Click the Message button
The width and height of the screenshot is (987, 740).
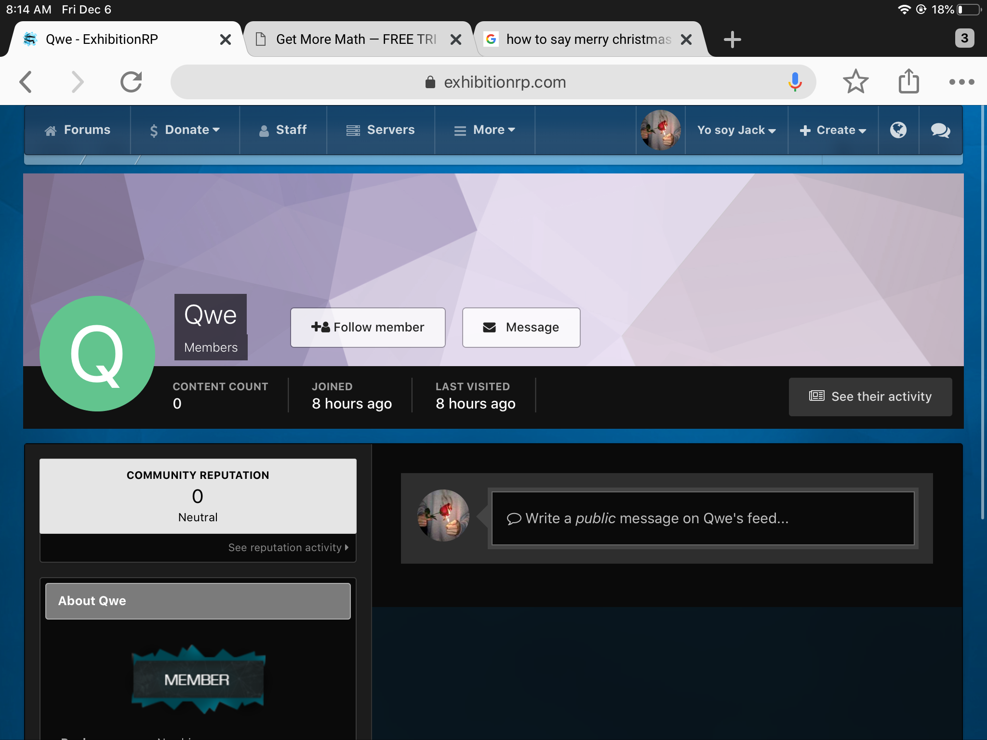point(521,328)
